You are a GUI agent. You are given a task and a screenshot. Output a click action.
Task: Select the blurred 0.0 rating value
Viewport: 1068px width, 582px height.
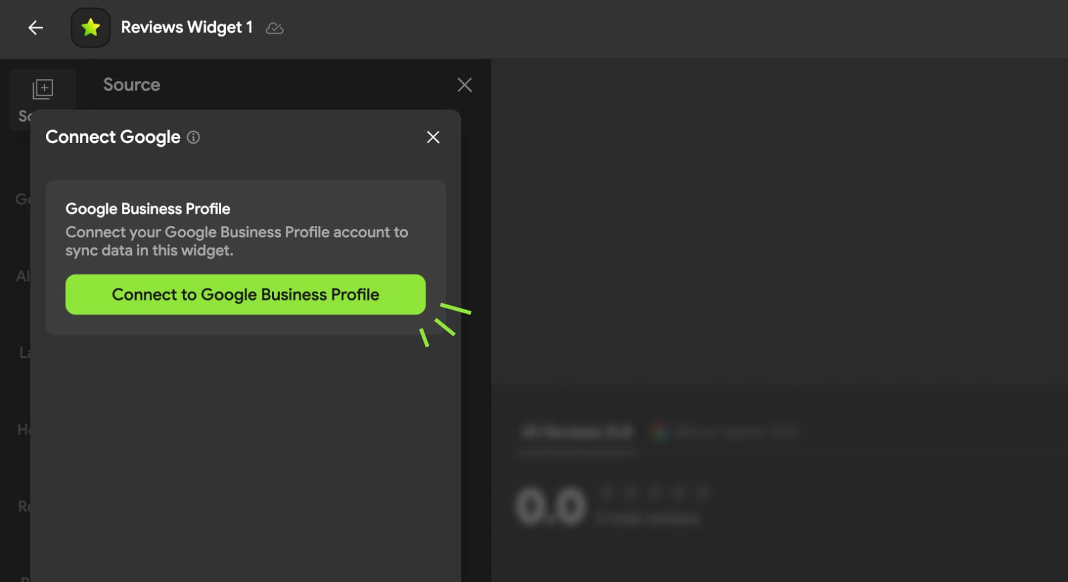(x=551, y=507)
